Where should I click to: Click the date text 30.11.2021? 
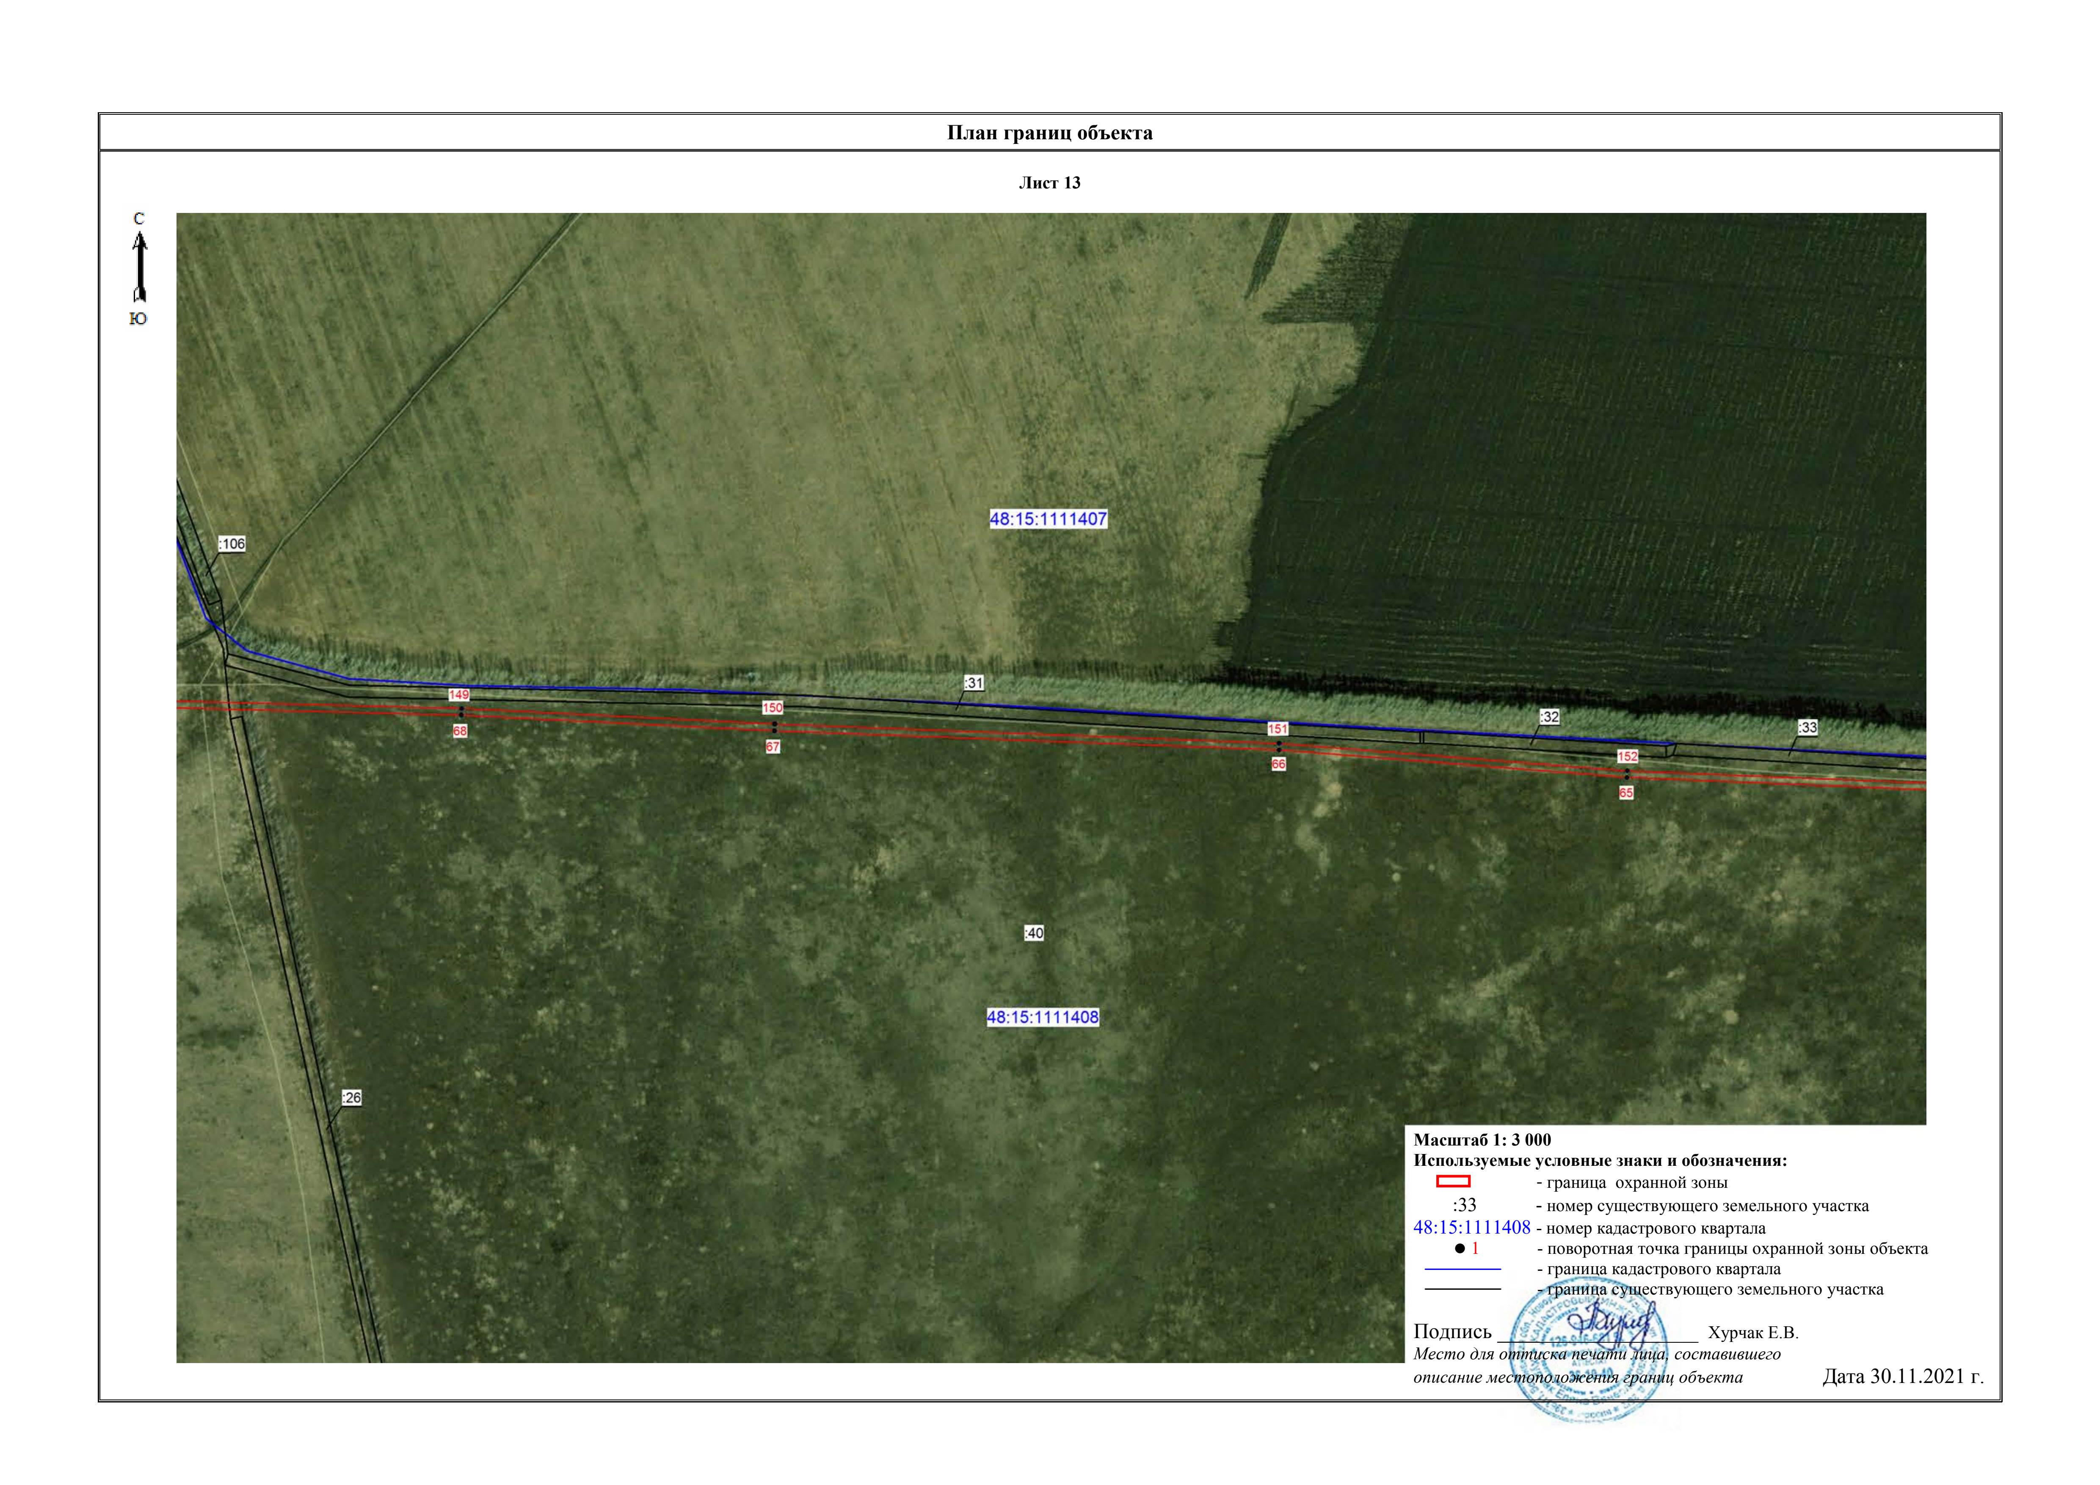1902,1376
